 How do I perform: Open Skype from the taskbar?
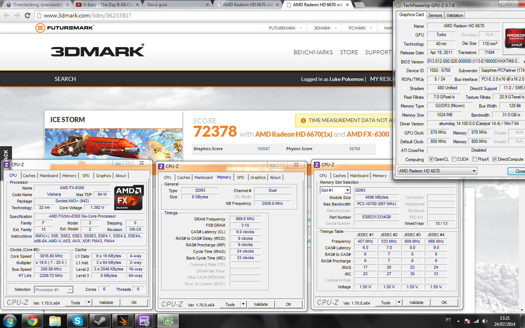77,321
